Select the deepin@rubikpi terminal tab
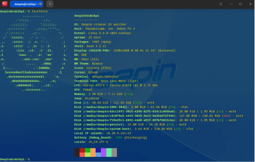Viewport: 255px width, 162px height. (27, 4)
